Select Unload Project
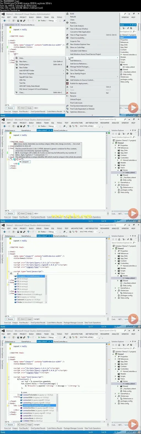 (x=75, y=99)
